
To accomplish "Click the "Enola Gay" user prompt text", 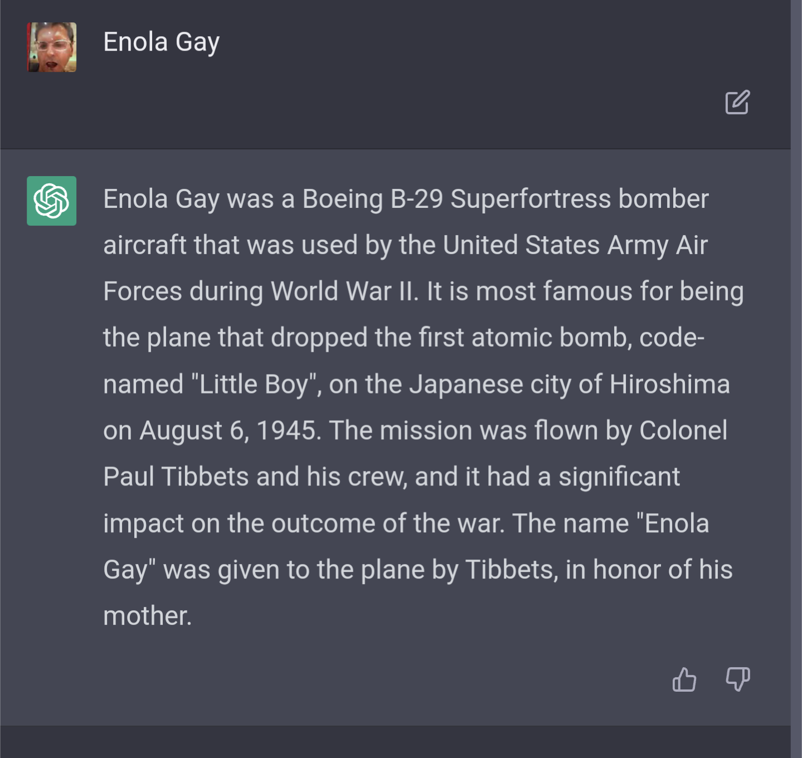I will coord(161,42).
